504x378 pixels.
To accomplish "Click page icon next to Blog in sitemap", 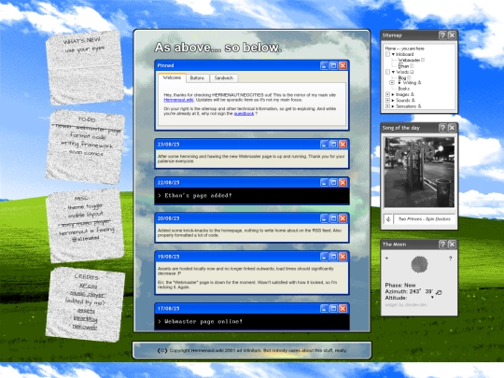I will [x=409, y=77].
